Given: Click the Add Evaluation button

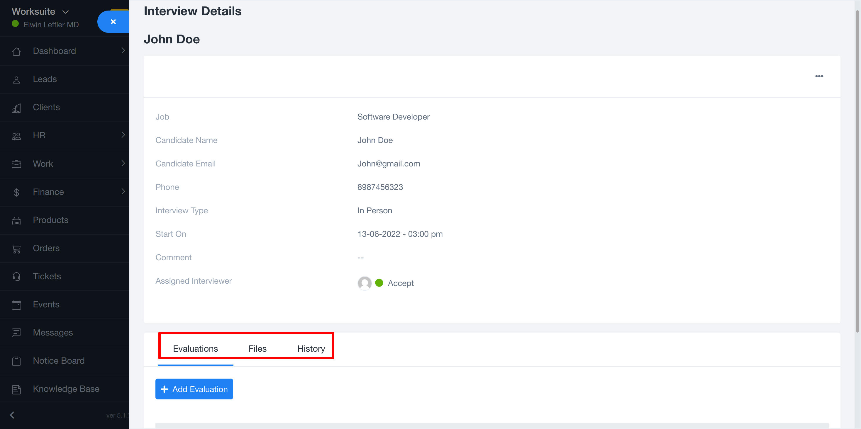Looking at the screenshot, I should point(194,389).
